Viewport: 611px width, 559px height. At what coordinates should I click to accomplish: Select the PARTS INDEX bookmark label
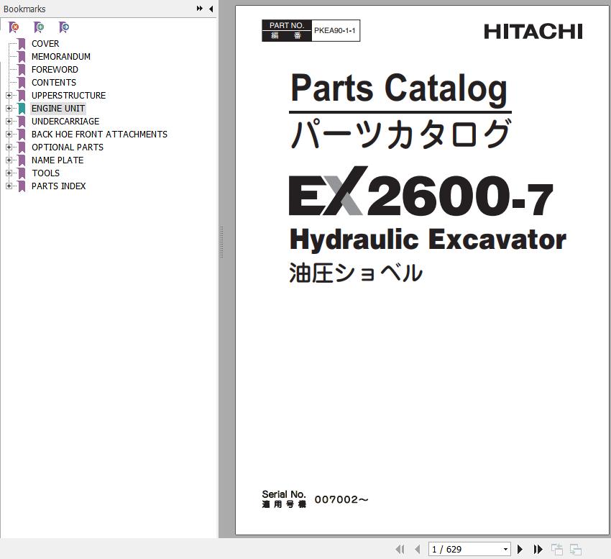(58, 186)
